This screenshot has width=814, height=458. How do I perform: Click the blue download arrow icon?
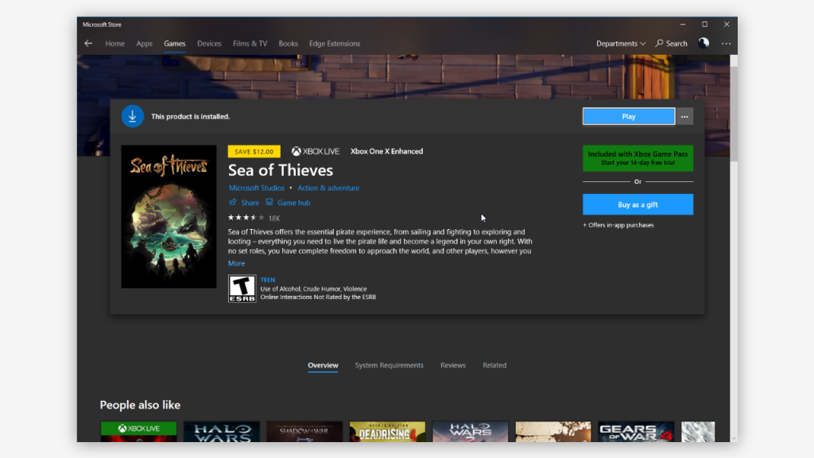tap(133, 116)
